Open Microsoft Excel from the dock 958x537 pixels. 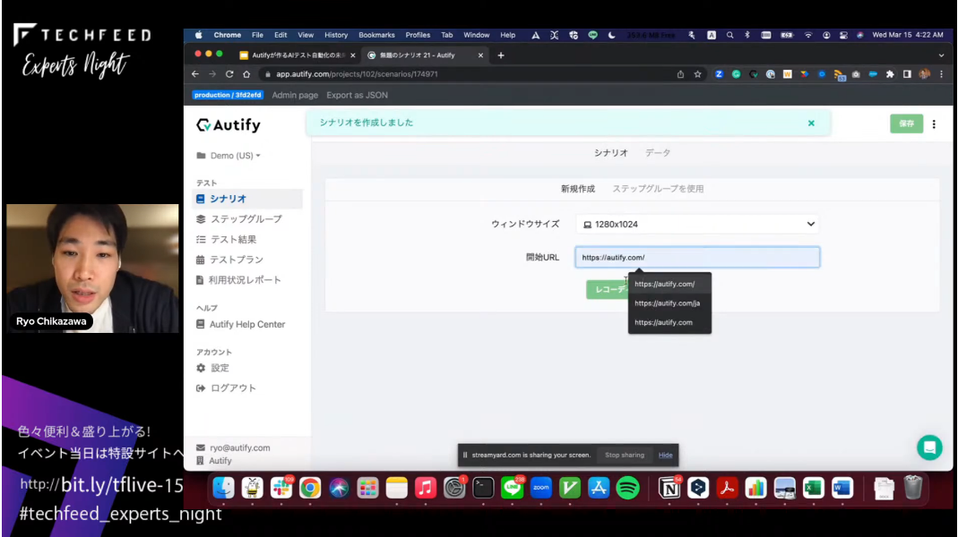(813, 488)
